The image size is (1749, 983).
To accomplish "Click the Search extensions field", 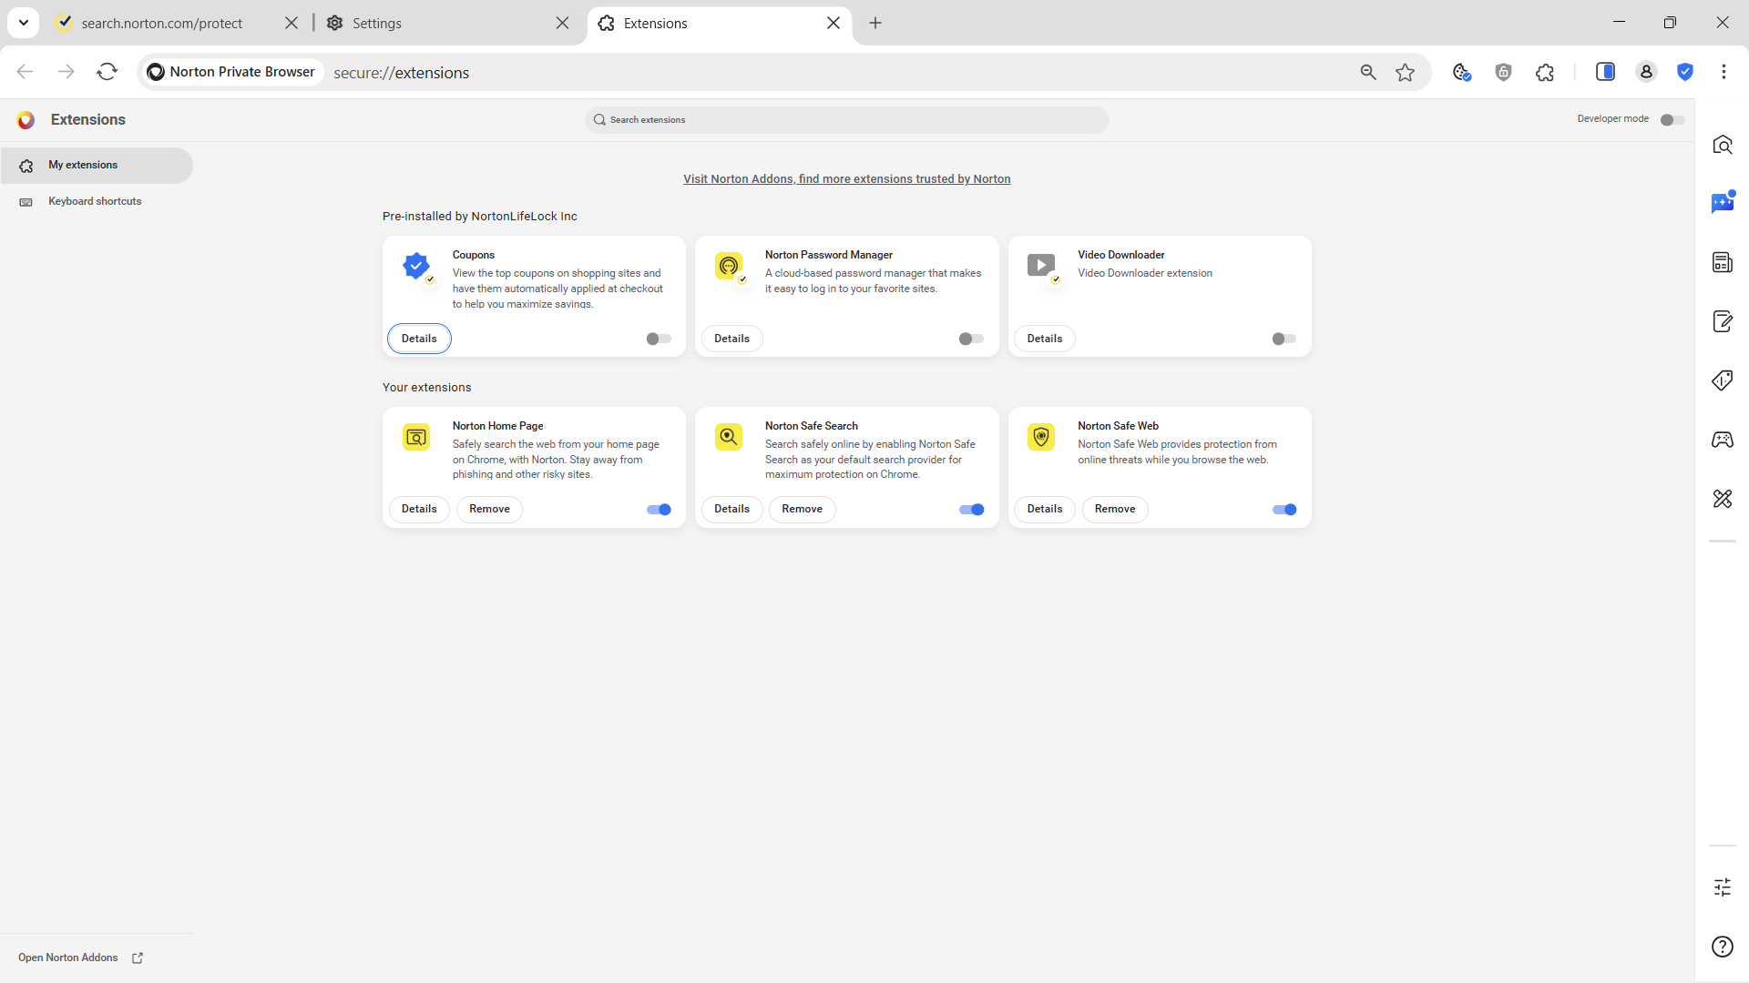I will (847, 120).
